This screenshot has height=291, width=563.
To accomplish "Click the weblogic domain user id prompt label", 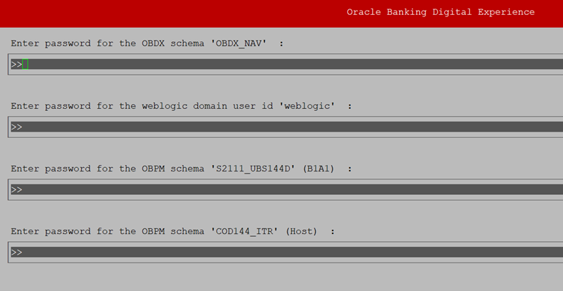I will point(181,106).
